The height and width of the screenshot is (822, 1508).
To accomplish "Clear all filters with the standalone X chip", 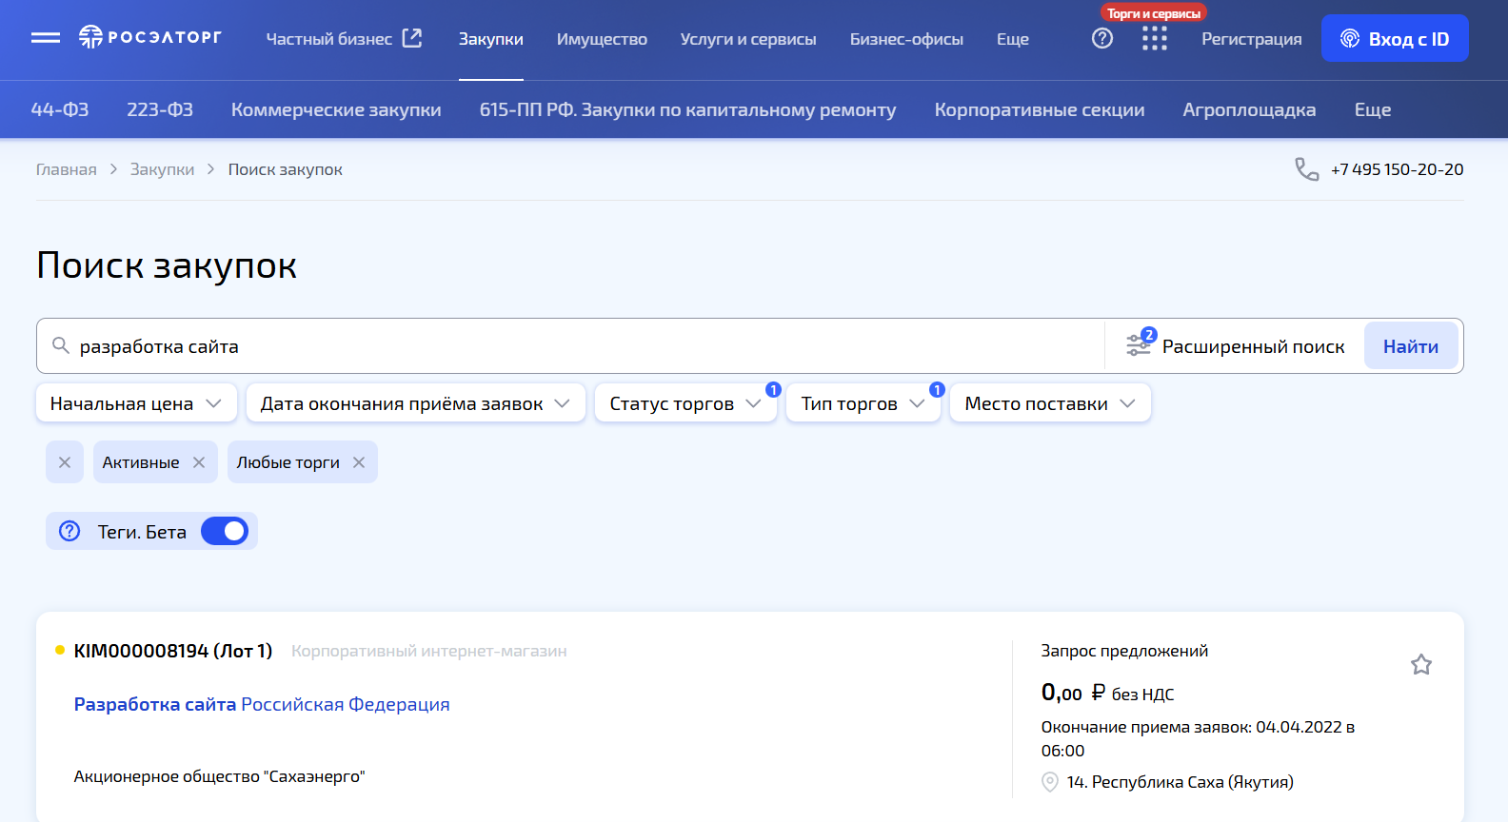I will (x=65, y=462).
